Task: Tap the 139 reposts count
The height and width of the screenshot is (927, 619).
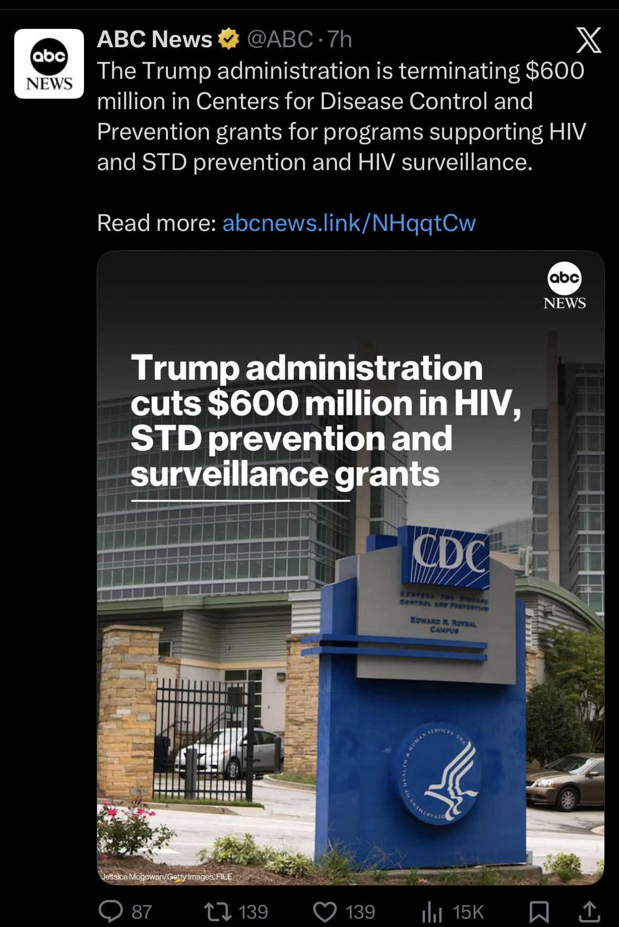Action: [253, 912]
